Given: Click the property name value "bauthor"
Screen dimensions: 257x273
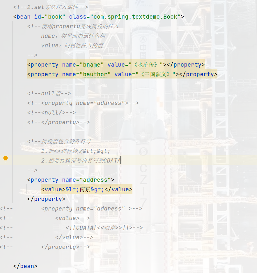Looking at the screenshot, I should (x=95, y=74).
